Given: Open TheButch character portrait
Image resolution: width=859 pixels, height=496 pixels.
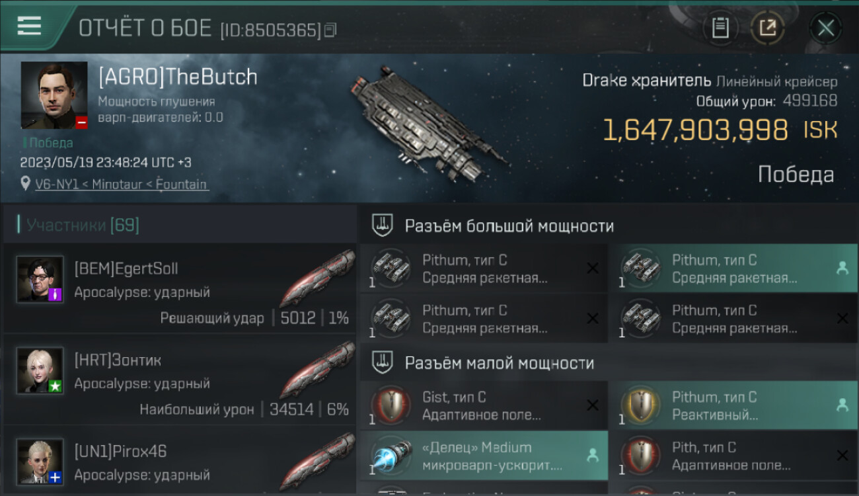Looking at the screenshot, I should (54, 95).
